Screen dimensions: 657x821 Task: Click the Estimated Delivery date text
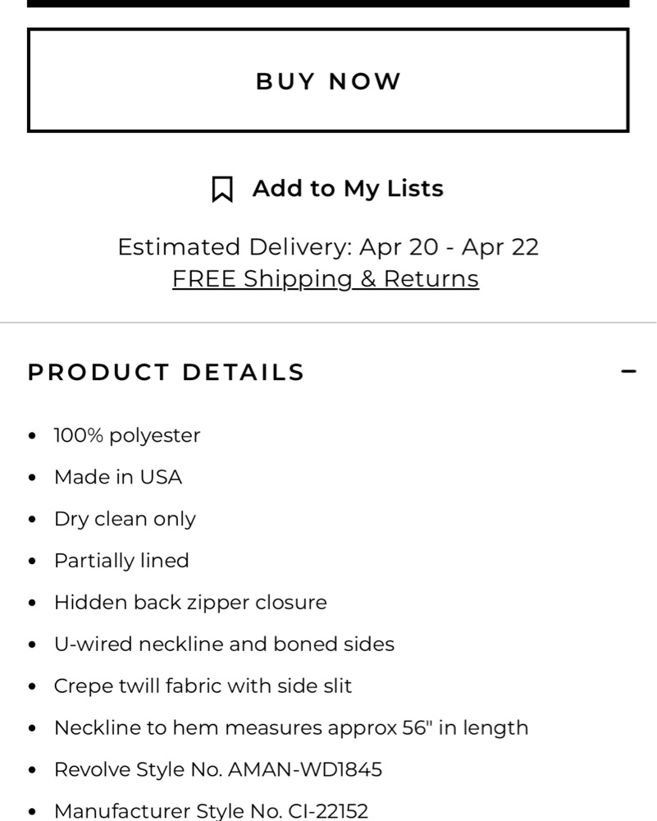tap(328, 246)
